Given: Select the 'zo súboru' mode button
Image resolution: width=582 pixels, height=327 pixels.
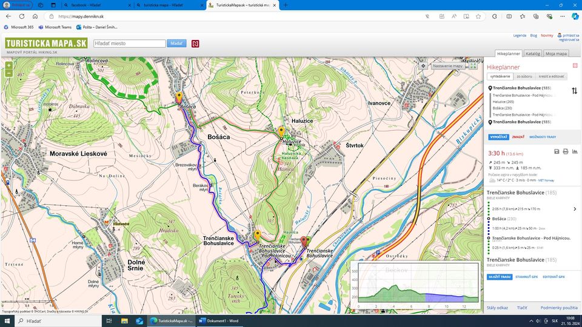Looking at the screenshot, I should point(524,76).
